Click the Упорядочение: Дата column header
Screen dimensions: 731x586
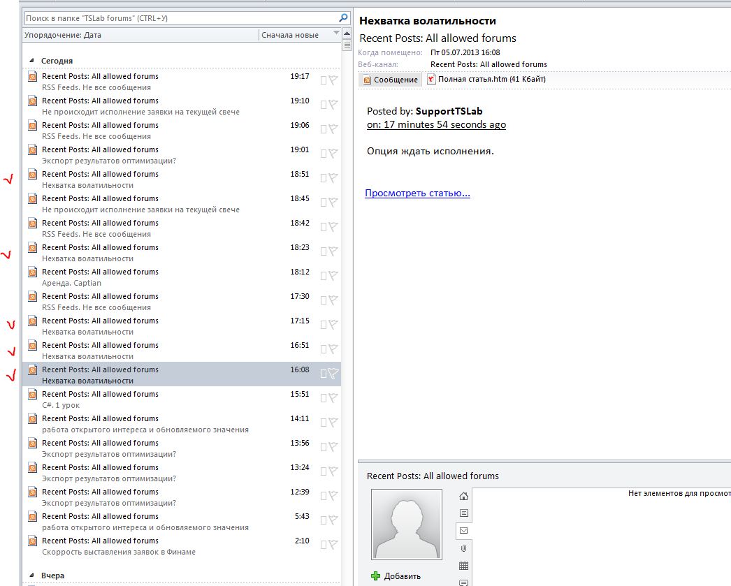pos(140,35)
